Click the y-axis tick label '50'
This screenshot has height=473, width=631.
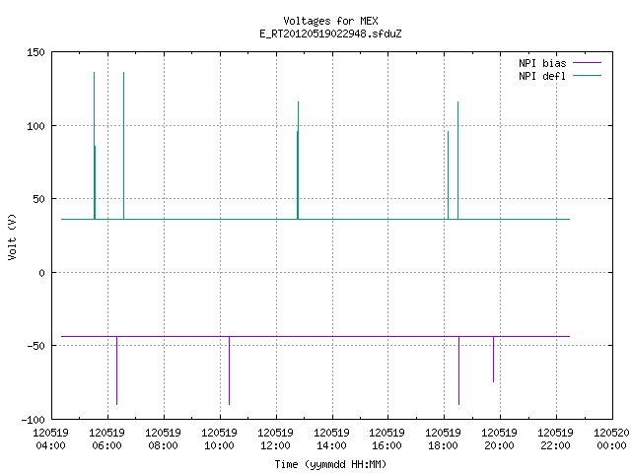coord(38,199)
